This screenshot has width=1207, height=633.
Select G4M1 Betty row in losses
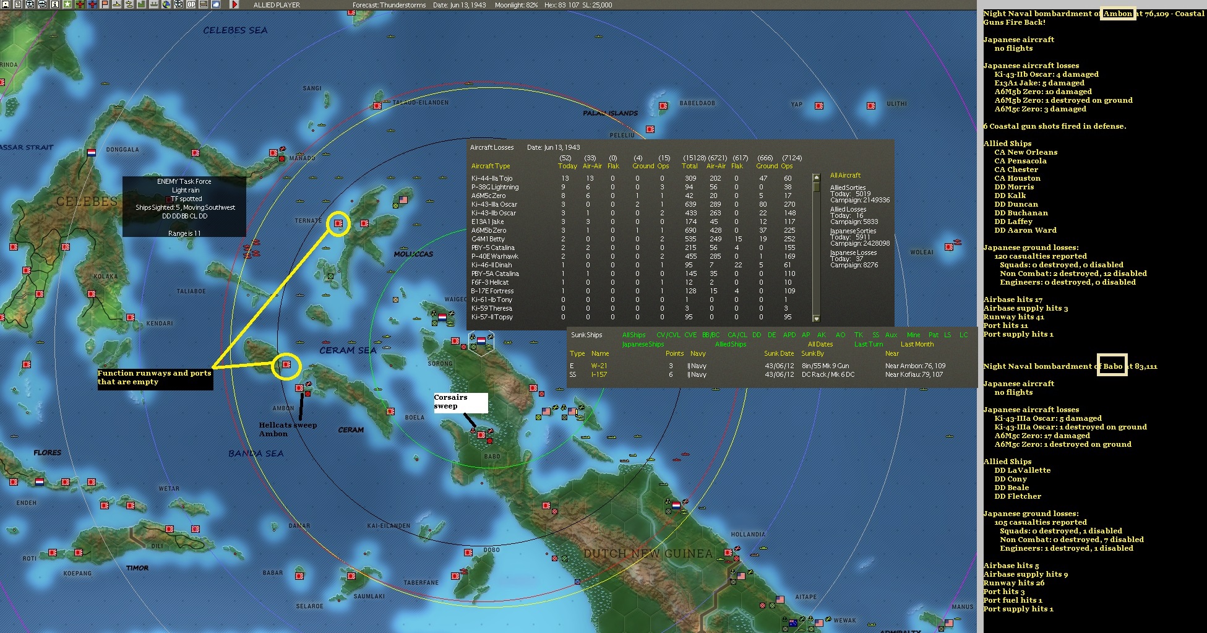(x=637, y=239)
